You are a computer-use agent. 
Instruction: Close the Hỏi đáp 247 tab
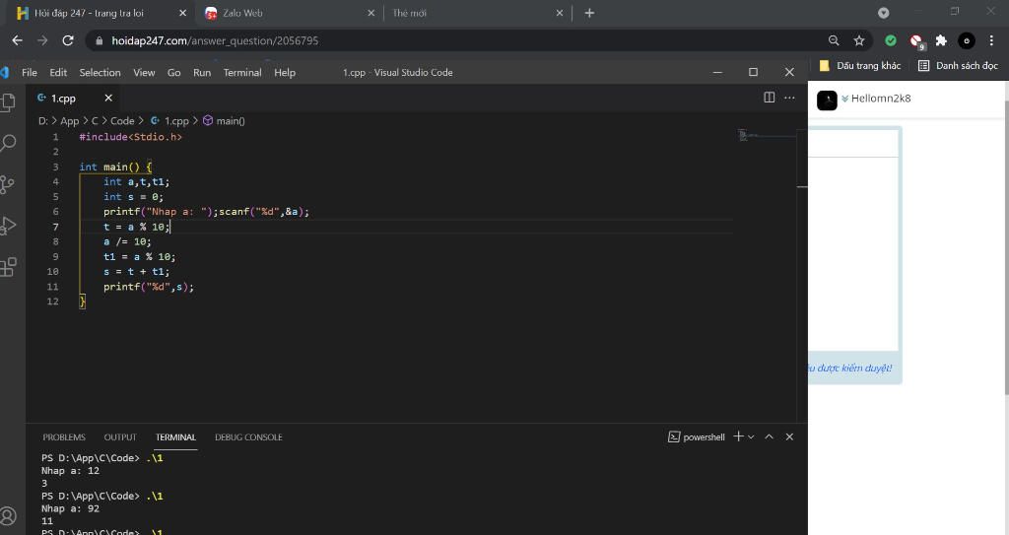[182, 13]
